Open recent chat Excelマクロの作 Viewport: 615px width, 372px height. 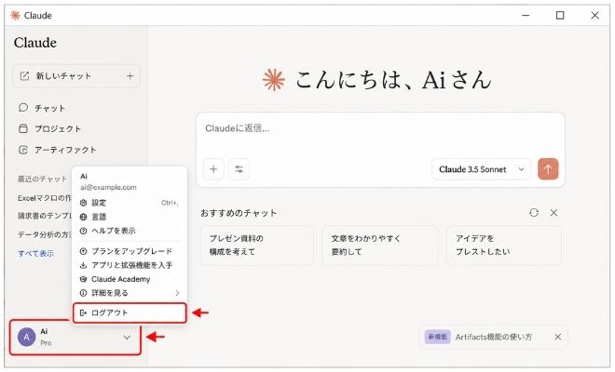point(45,198)
